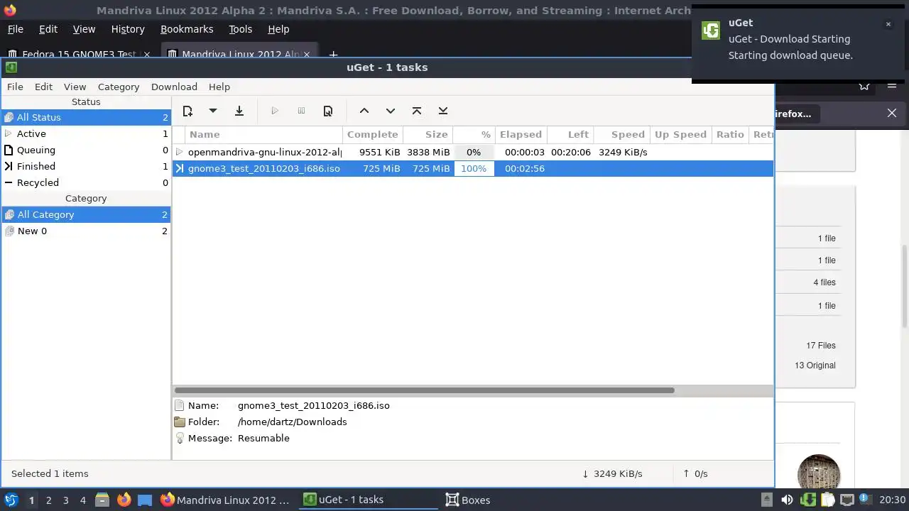Click the volume speaker tray icon

[x=787, y=500]
